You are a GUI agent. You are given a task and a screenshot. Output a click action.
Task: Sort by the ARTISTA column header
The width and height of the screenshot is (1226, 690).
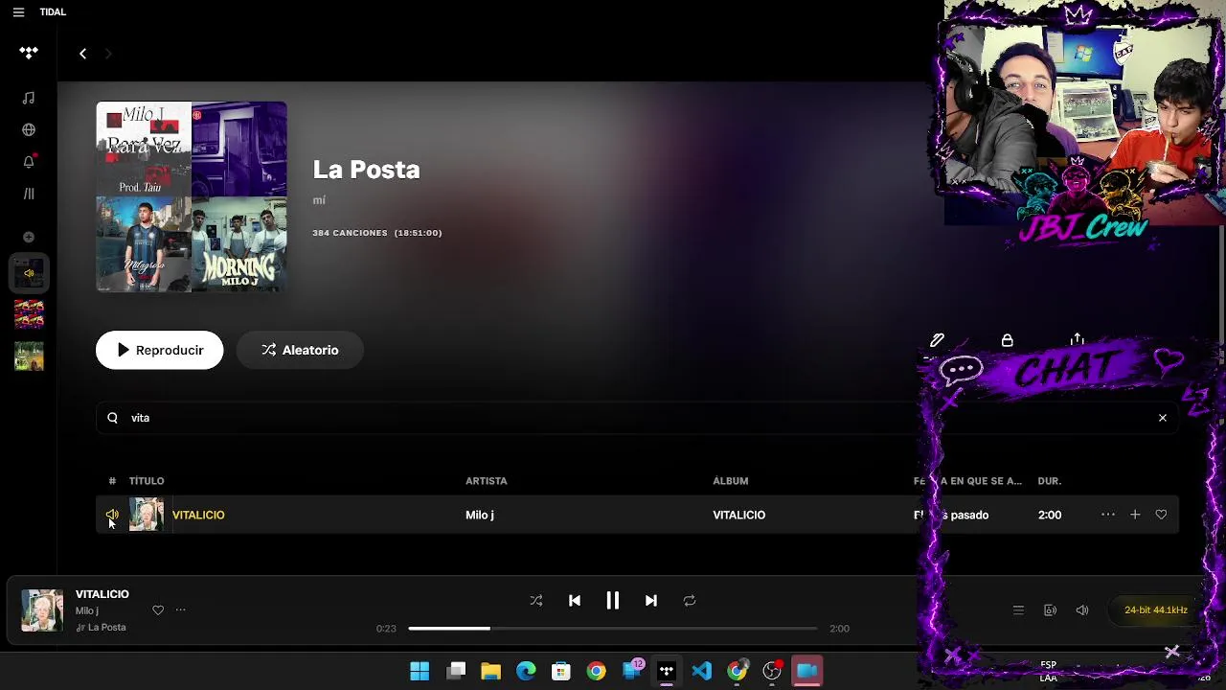tap(487, 481)
